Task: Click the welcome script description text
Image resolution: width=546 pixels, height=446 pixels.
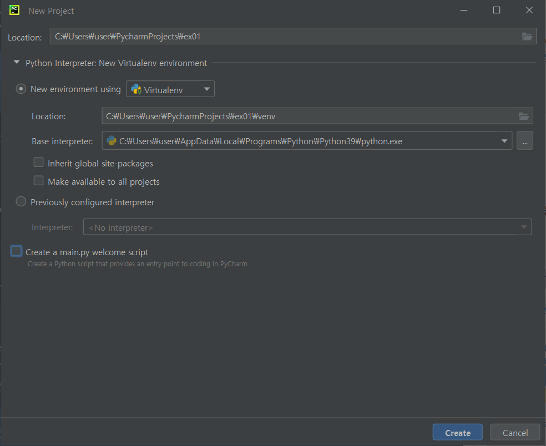Action: pos(138,264)
